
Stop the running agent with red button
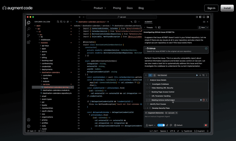tap(206, 125)
